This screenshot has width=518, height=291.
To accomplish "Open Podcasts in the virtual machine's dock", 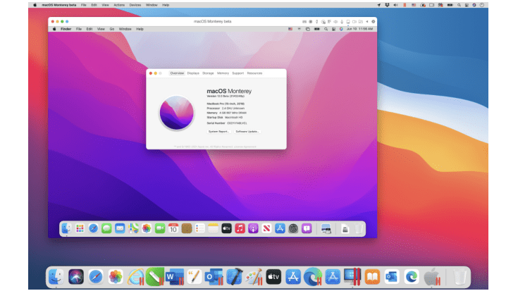I will tap(253, 228).
